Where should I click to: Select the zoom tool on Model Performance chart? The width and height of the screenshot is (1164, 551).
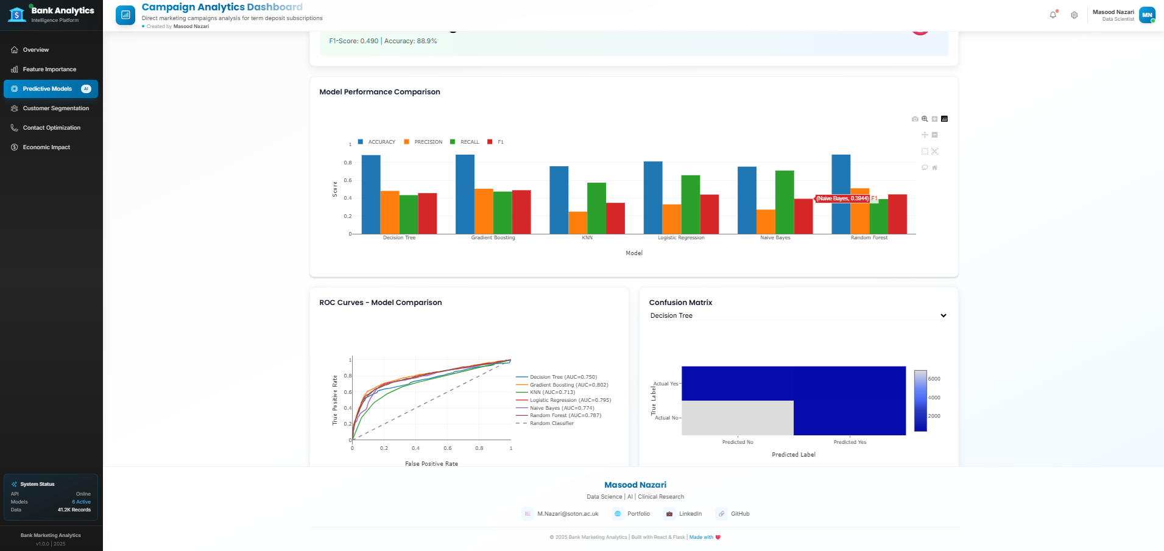tap(925, 119)
